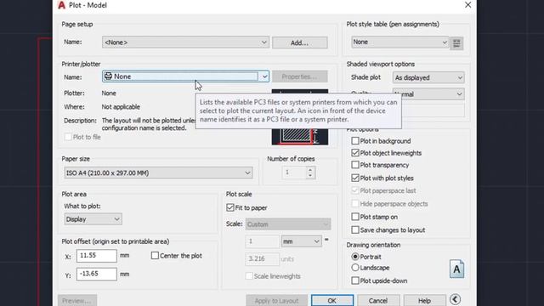Click the portrait orientation preview icon
544x306 pixels.
[x=456, y=269]
